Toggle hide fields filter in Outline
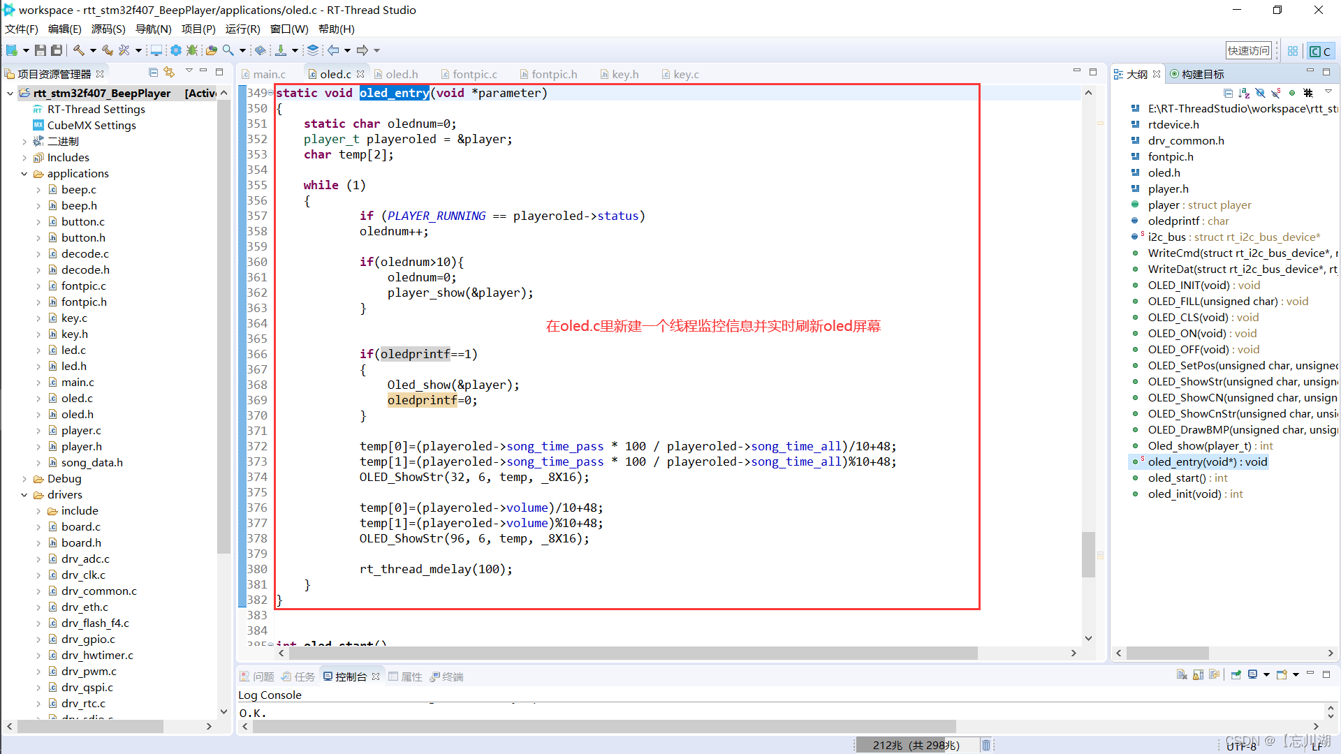Viewport: 1341px width, 754px height. (x=1260, y=93)
